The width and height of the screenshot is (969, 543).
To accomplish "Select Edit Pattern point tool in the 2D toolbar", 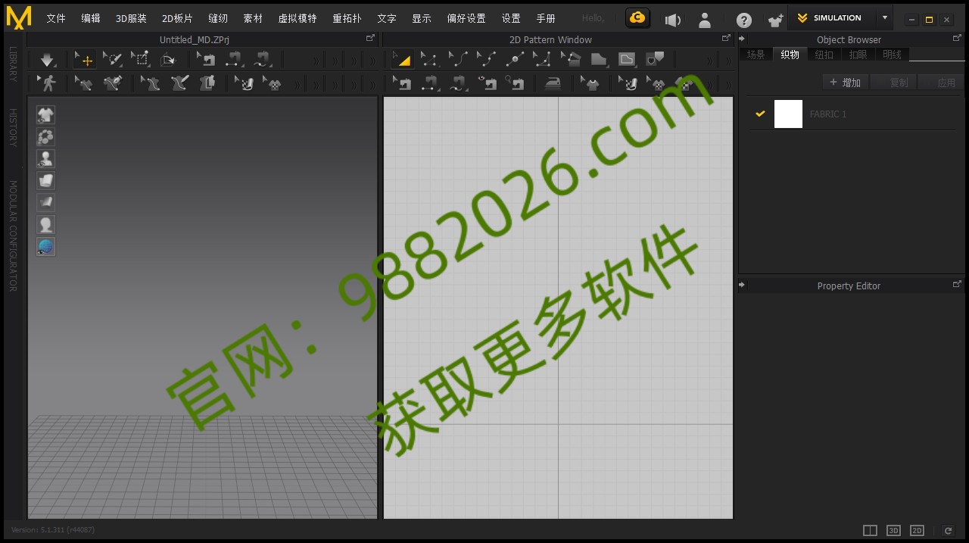I will click(x=430, y=60).
